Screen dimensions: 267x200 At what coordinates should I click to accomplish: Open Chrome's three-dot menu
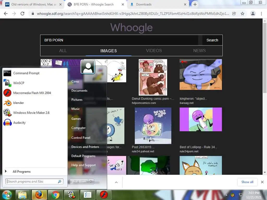(261, 14)
